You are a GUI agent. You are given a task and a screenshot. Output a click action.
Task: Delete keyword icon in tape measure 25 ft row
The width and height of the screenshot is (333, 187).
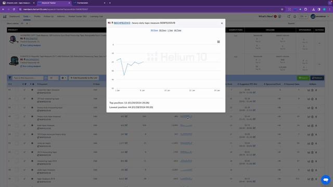(x=312, y=179)
